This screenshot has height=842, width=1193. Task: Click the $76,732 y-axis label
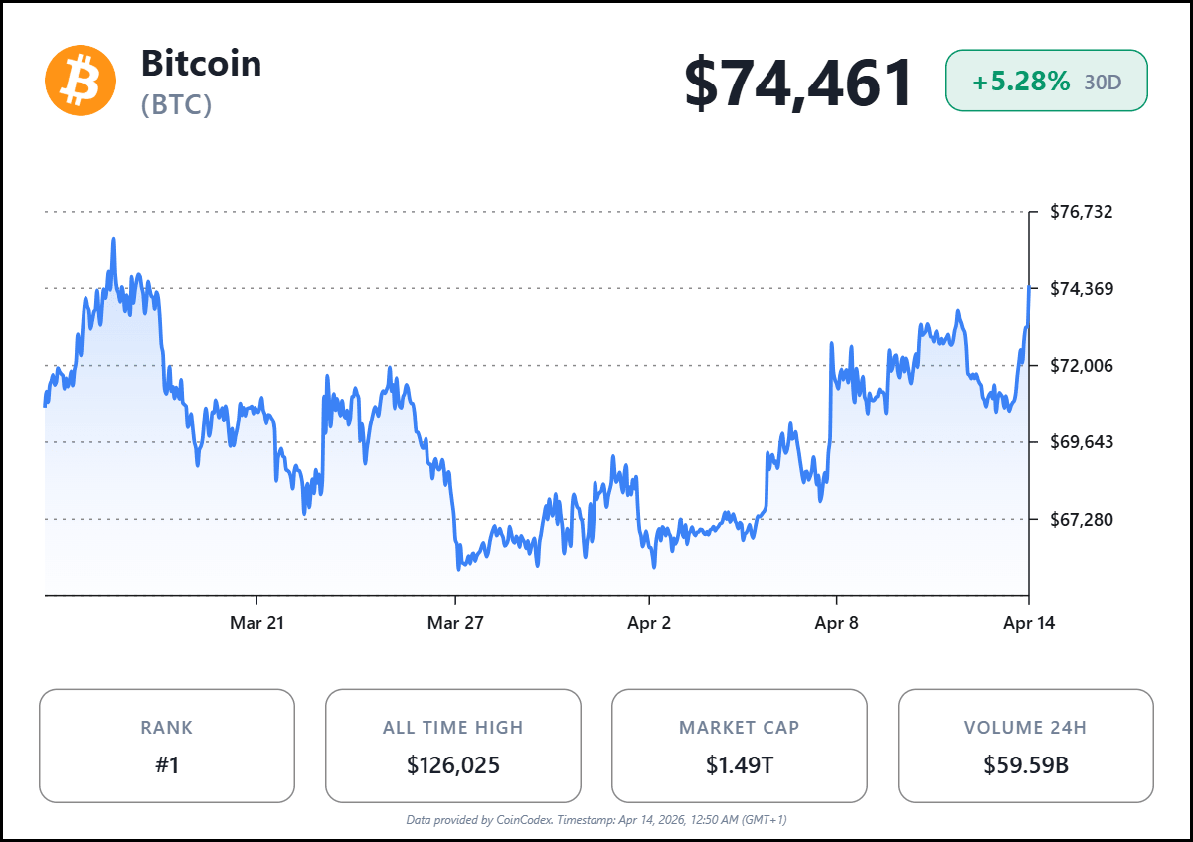[1082, 212]
